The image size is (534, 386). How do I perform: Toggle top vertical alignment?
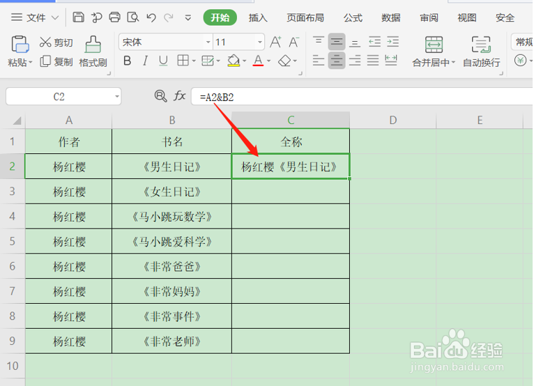click(319, 42)
